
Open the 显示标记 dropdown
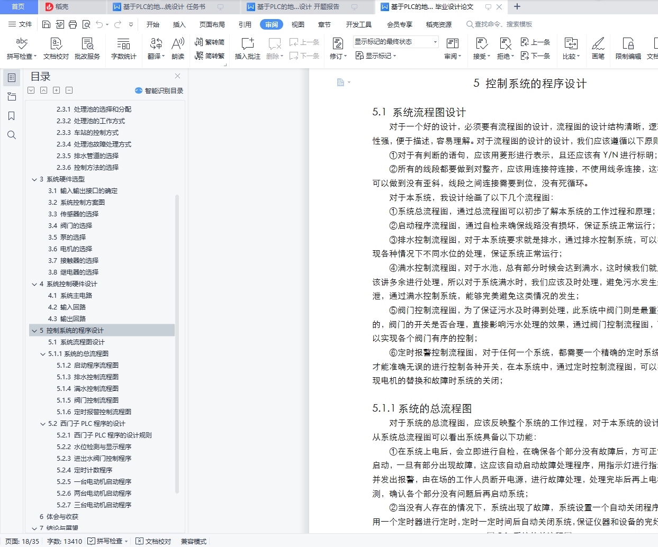point(376,56)
